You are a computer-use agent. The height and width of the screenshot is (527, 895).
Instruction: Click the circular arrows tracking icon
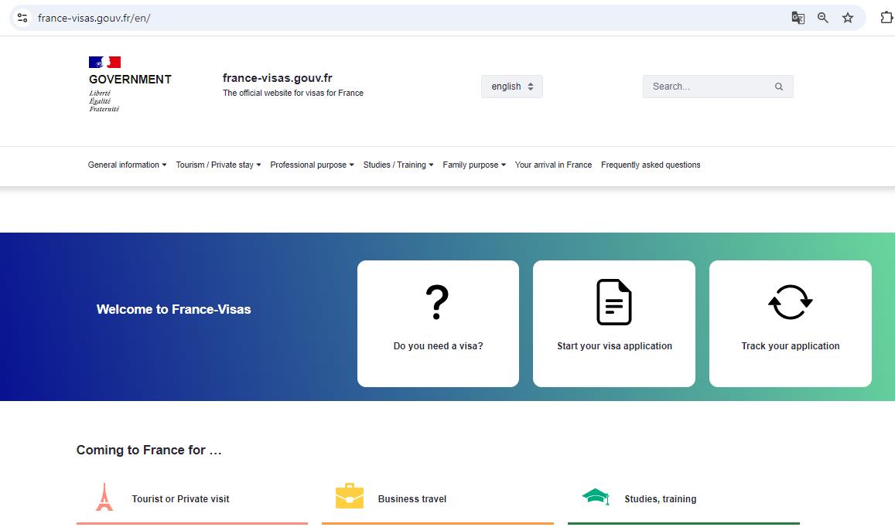[x=790, y=302]
